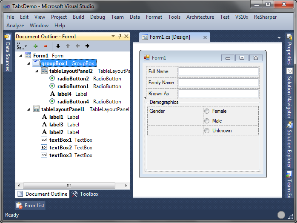
Task: Open the File menu
Action: (x=10, y=17)
